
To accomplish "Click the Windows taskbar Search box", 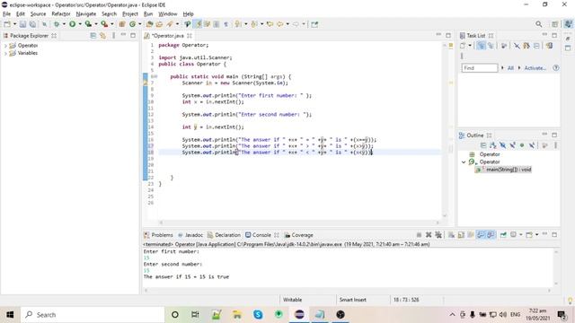I will point(93,315).
